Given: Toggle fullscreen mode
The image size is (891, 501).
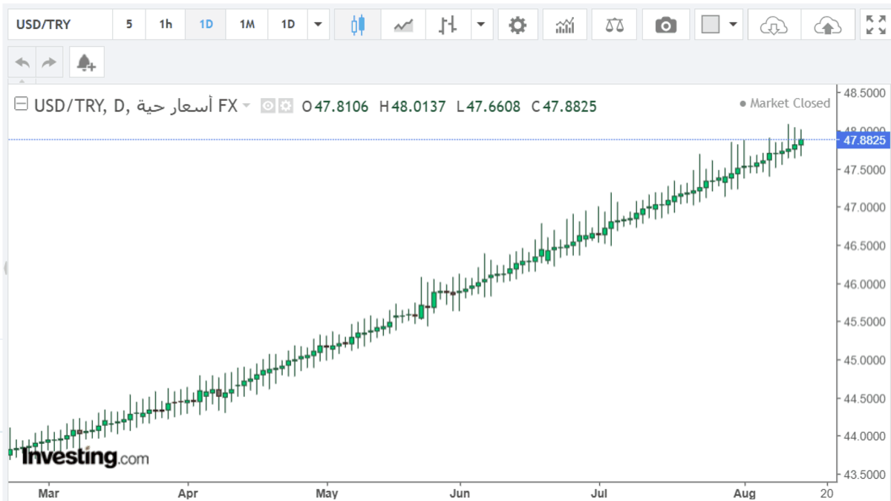Looking at the screenshot, I should (875, 25).
